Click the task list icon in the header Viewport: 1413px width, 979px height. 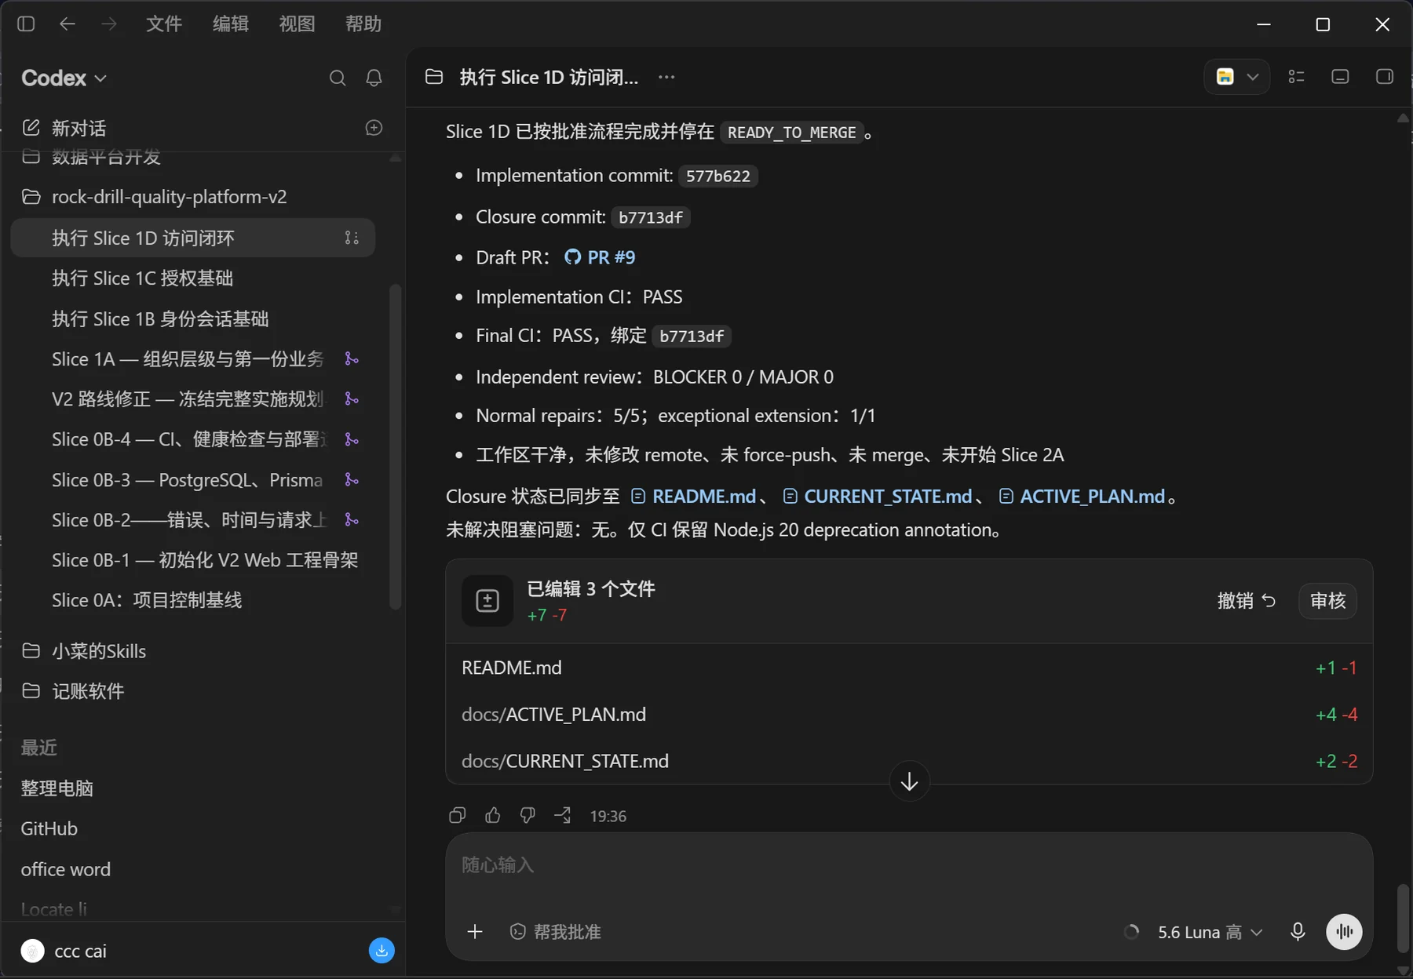tap(1297, 77)
